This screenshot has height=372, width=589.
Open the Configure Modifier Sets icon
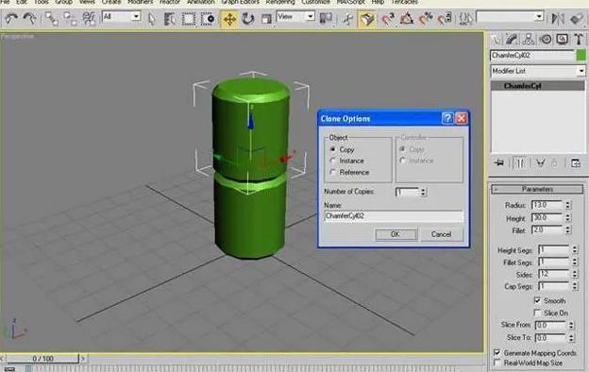click(576, 163)
